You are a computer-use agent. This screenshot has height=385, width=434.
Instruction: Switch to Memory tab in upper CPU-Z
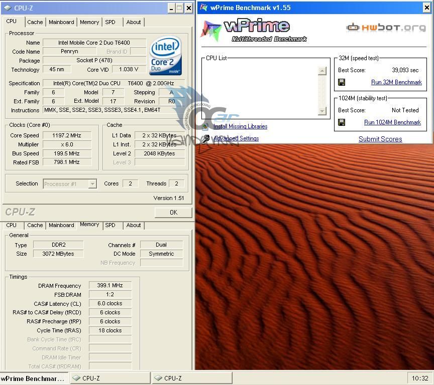tap(89, 22)
